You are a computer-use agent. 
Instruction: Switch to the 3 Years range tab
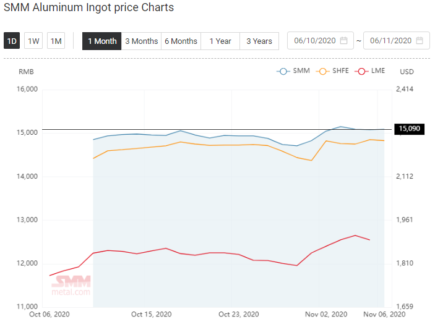point(259,41)
